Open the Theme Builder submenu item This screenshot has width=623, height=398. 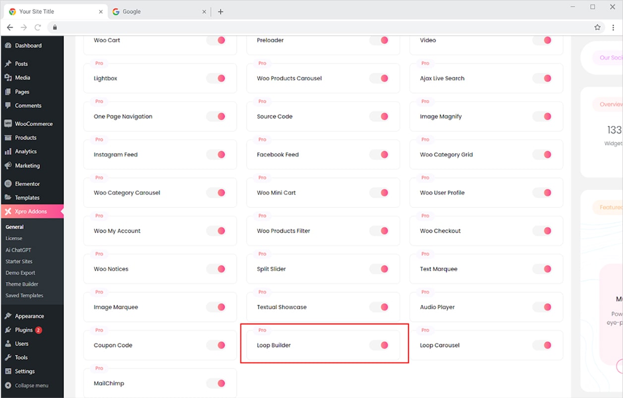[22, 284]
